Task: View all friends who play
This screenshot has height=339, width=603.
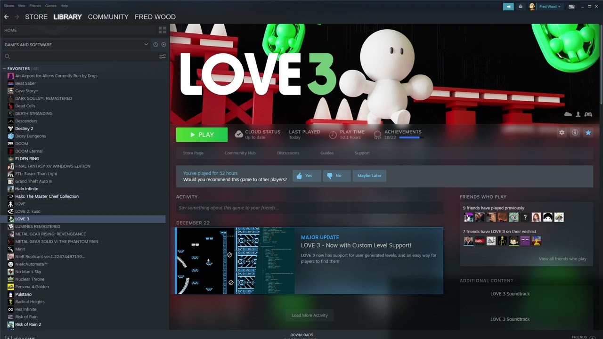Action: (562, 259)
